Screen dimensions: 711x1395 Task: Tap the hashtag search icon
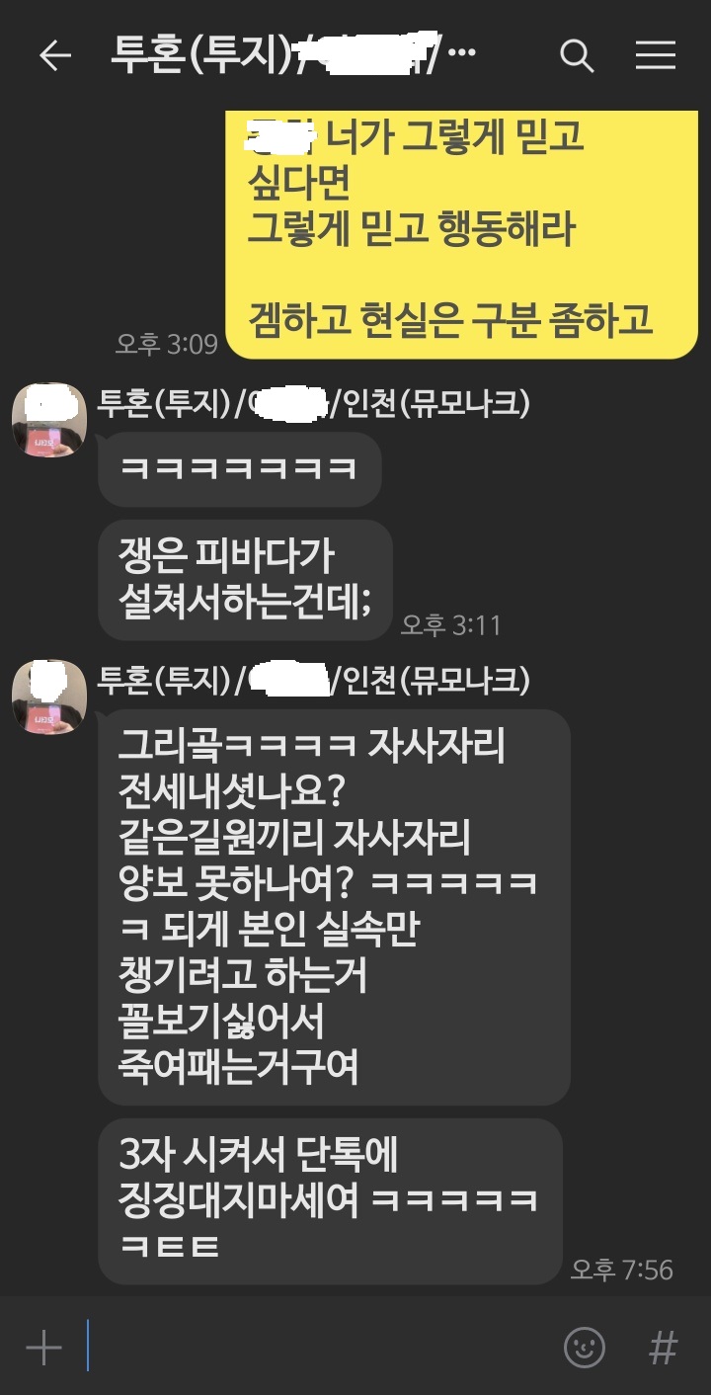click(664, 1347)
